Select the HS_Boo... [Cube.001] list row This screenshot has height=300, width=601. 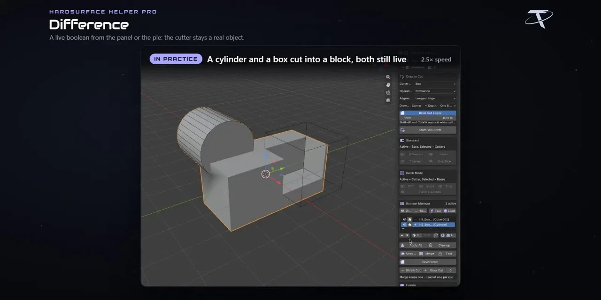[x=427, y=219]
